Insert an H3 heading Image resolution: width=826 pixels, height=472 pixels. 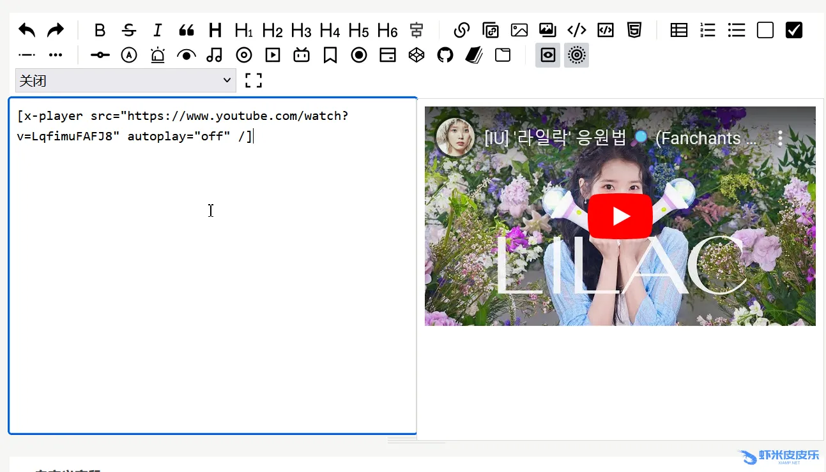point(301,30)
